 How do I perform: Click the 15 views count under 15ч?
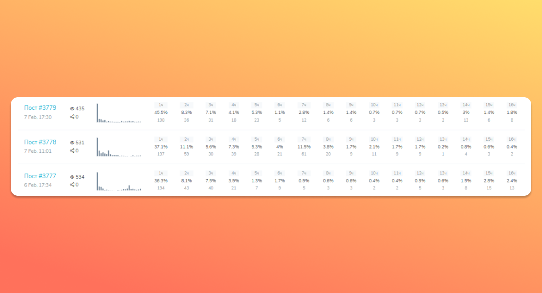[x=489, y=188]
